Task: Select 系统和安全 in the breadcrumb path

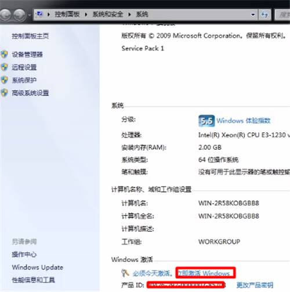Action: point(108,15)
